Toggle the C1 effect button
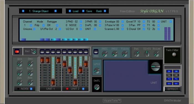Viewport: 194px width, 104px height. 169,84
